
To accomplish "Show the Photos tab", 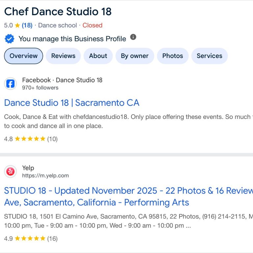I will [173, 56].
